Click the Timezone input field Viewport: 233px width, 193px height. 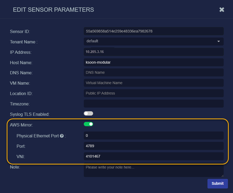[x=153, y=104]
